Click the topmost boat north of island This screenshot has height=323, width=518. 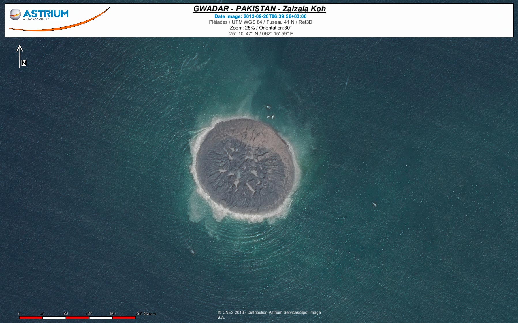point(268,107)
